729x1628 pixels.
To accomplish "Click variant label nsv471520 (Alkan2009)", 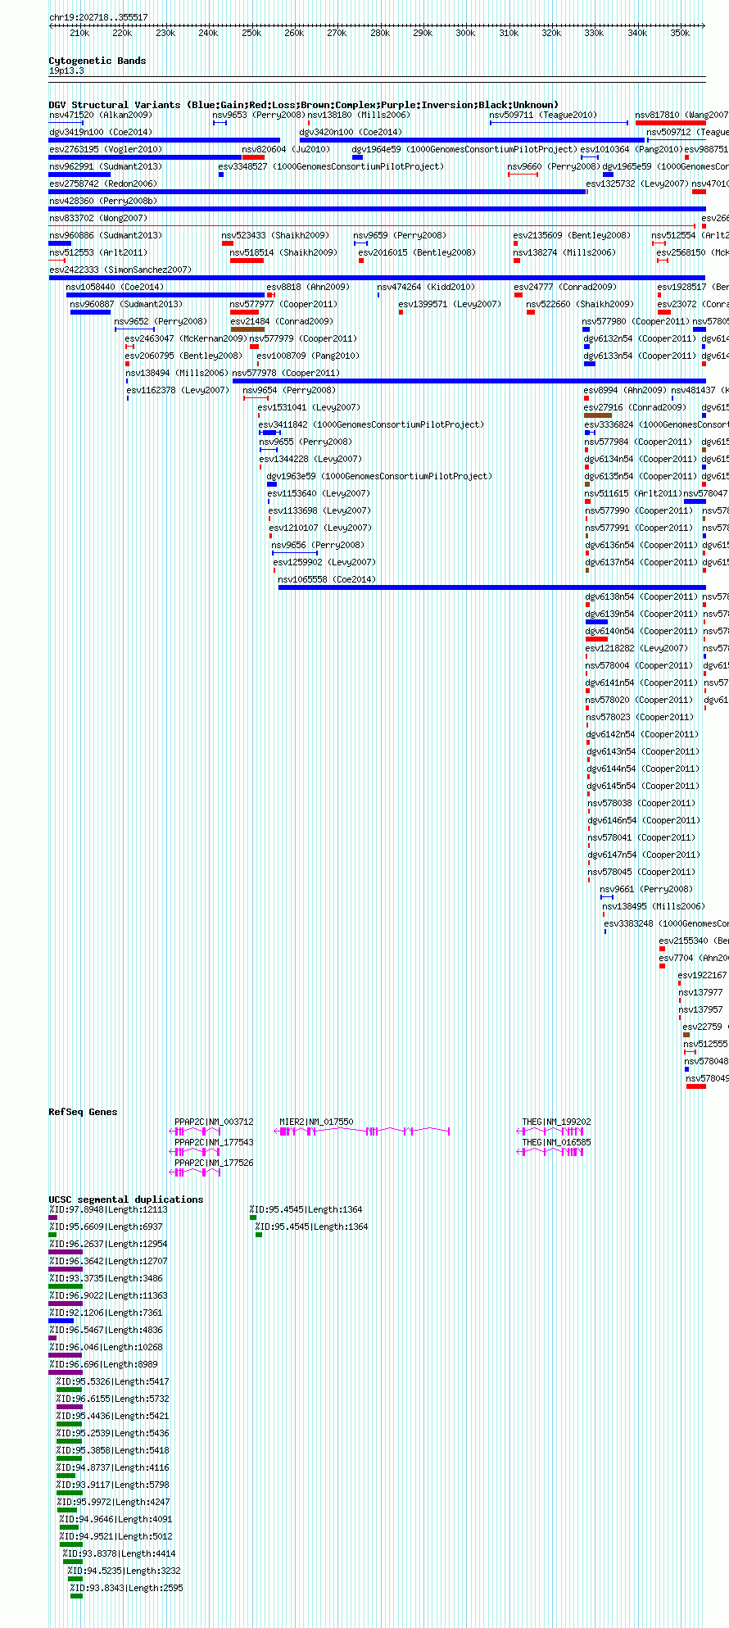I will pyautogui.click(x=101, y=115).
